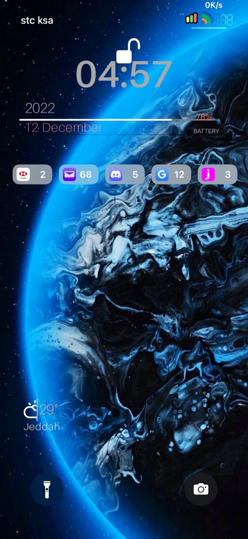The width and height of the screenshot is (248, 539).
Task: Tap the unlock padlock icon
Action: [128, 51]
